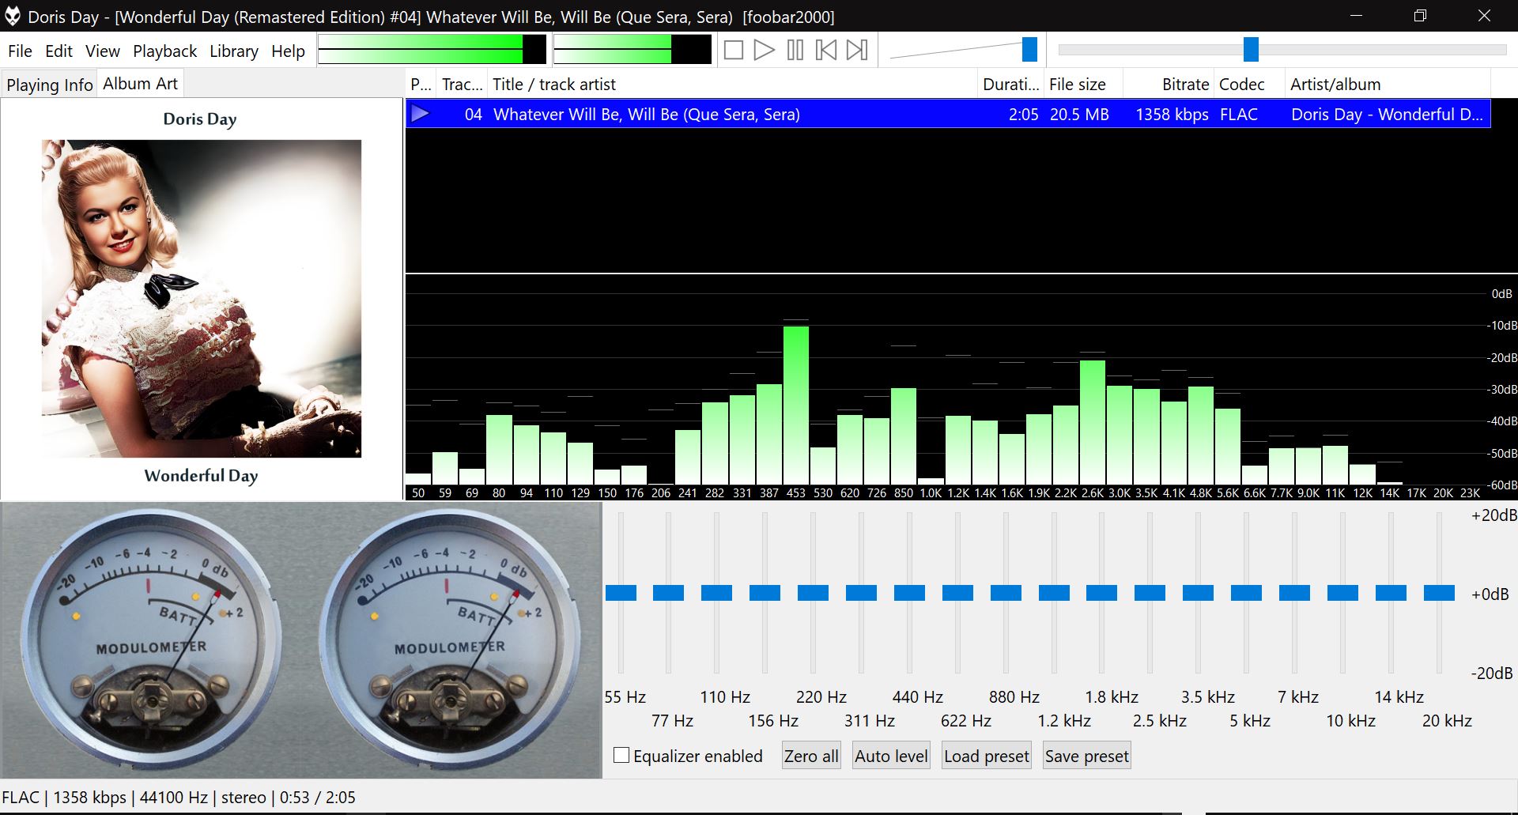
Task: Adjust the 7 kHz equalizer slider
Action: pyautogui.click(x=1294, y=593)
